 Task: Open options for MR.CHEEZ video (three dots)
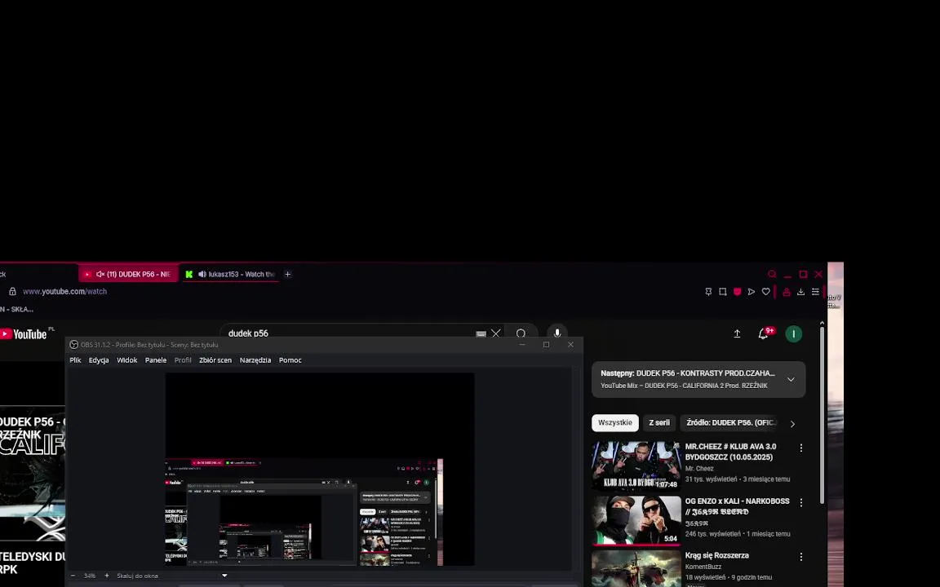pyautogui.click(x=801, y=448)
